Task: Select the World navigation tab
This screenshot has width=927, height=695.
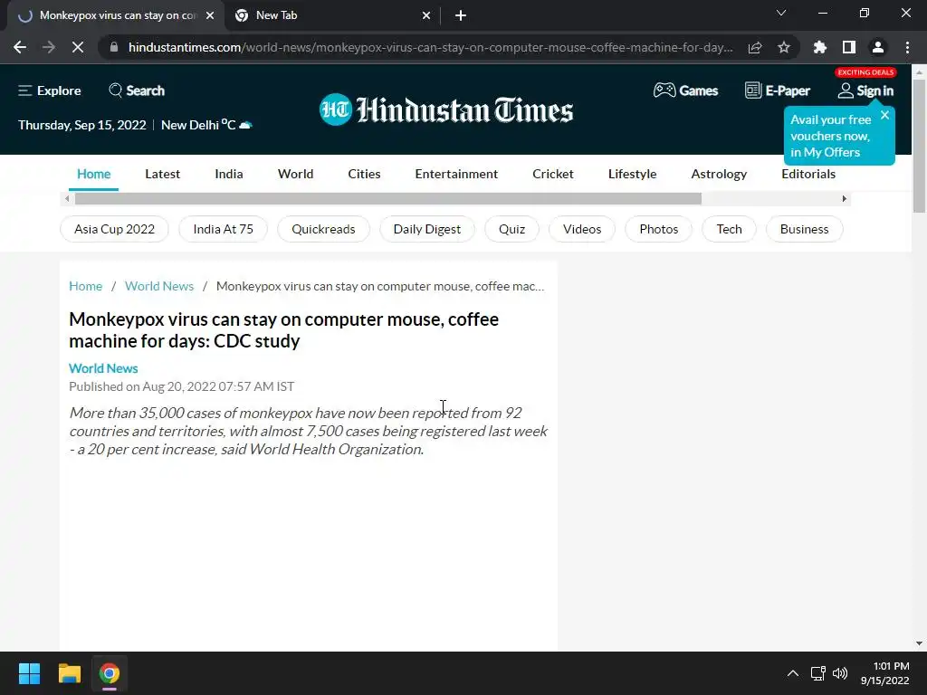Action: point(296,174)
